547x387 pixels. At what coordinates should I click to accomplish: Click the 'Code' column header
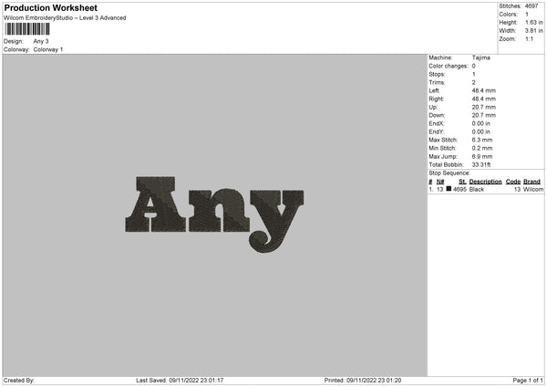click(x=512, y=182)
